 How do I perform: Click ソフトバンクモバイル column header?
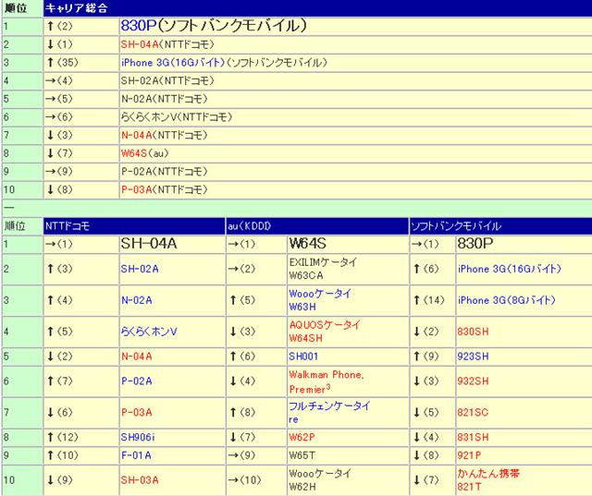(x=456, y=226)
